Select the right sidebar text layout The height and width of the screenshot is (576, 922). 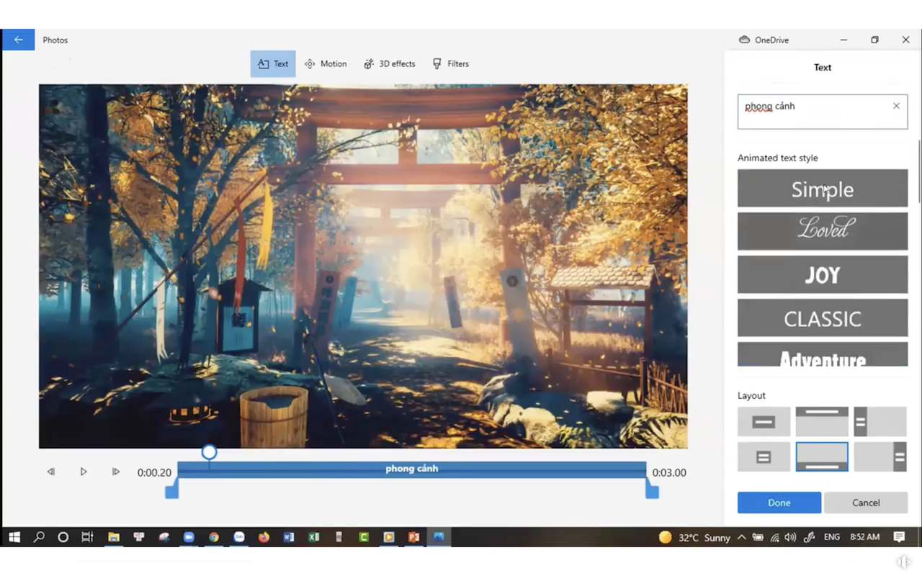(880, 457)
